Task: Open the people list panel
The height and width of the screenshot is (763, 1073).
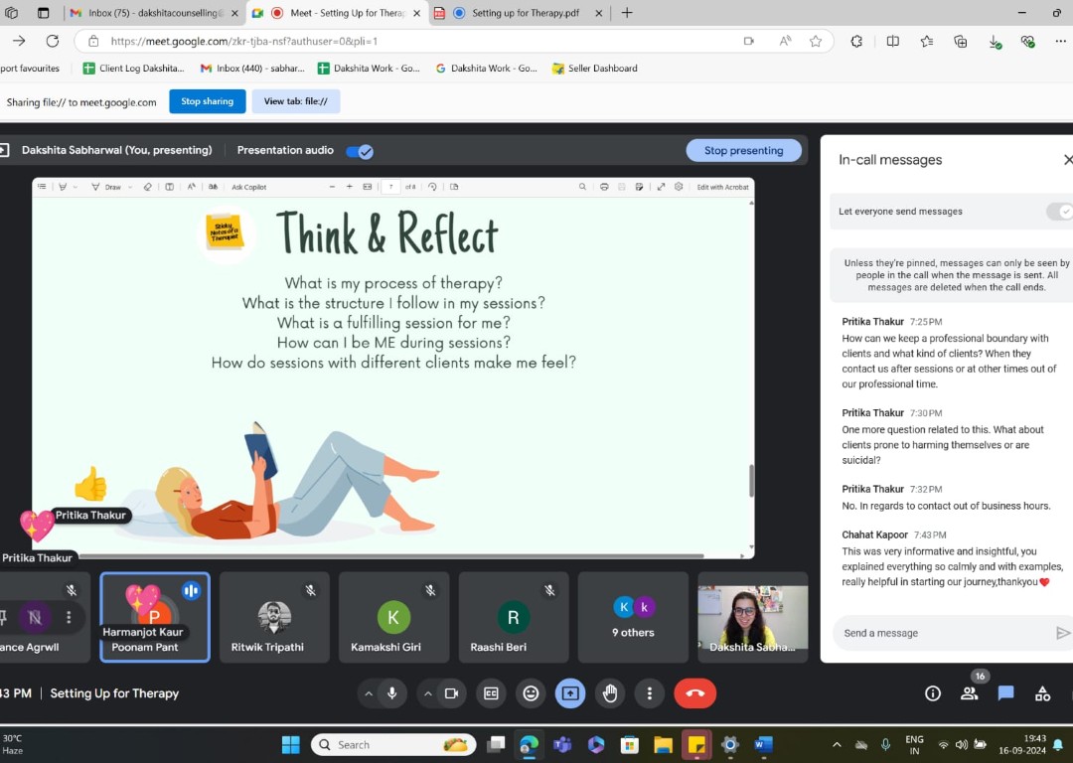Action: click(x=969, y=693)
